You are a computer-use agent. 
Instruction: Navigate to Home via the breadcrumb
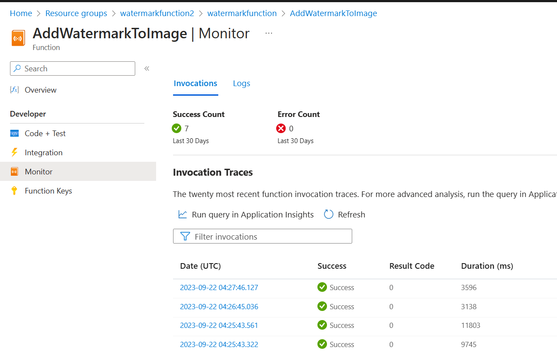click(x=21, y=13)
